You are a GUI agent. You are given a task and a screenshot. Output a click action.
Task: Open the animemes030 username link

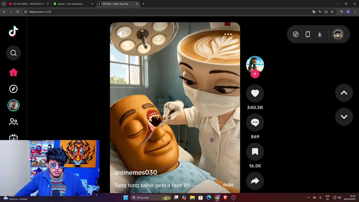136,173
